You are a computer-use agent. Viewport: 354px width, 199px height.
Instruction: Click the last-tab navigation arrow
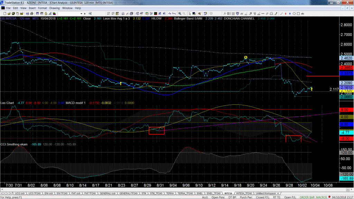pyautogui.click(x=11, y=193)
